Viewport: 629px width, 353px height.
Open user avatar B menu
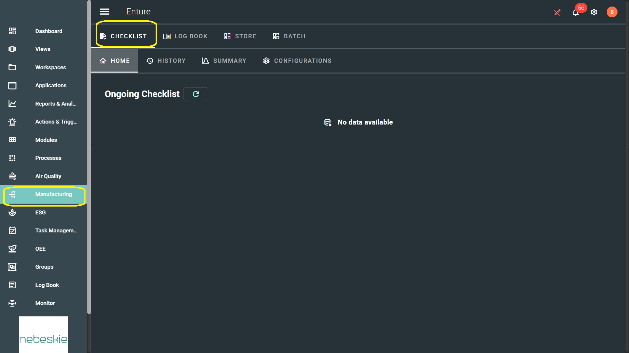(x=612, y=12)
